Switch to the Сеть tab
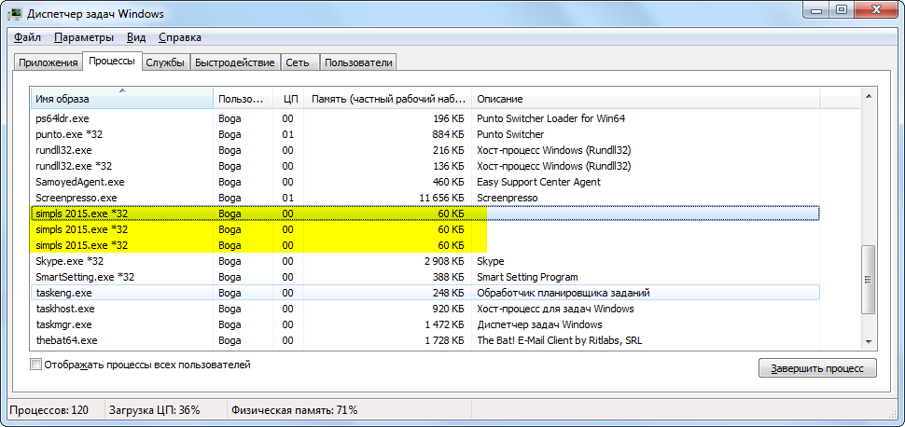Screen dimensions: 905x427 [298, 62]
